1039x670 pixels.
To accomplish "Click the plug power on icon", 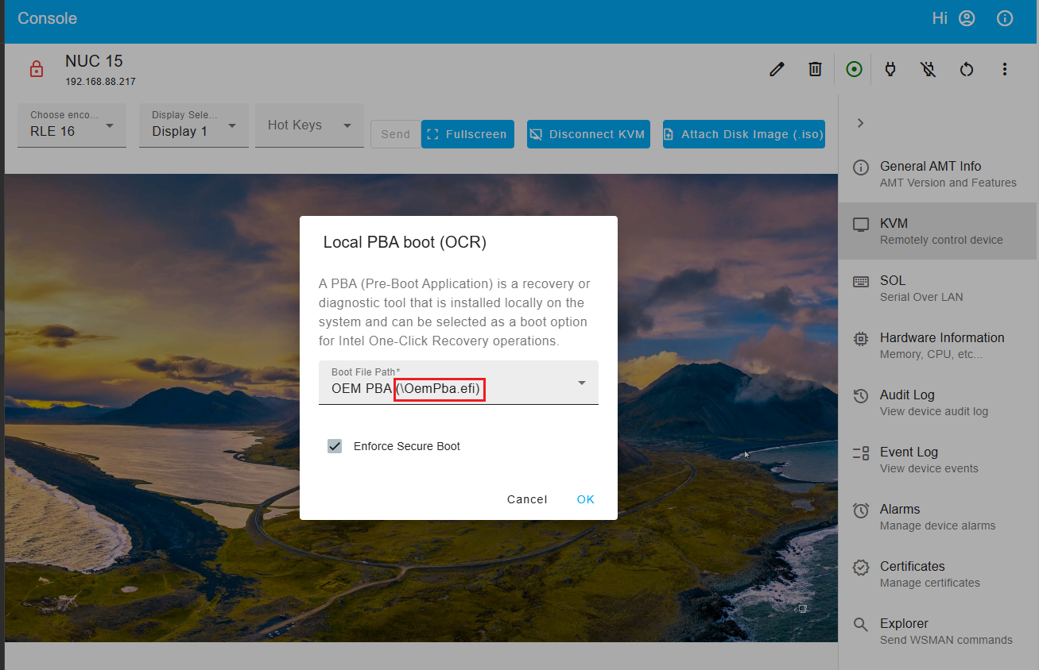I will pos(890,70).
